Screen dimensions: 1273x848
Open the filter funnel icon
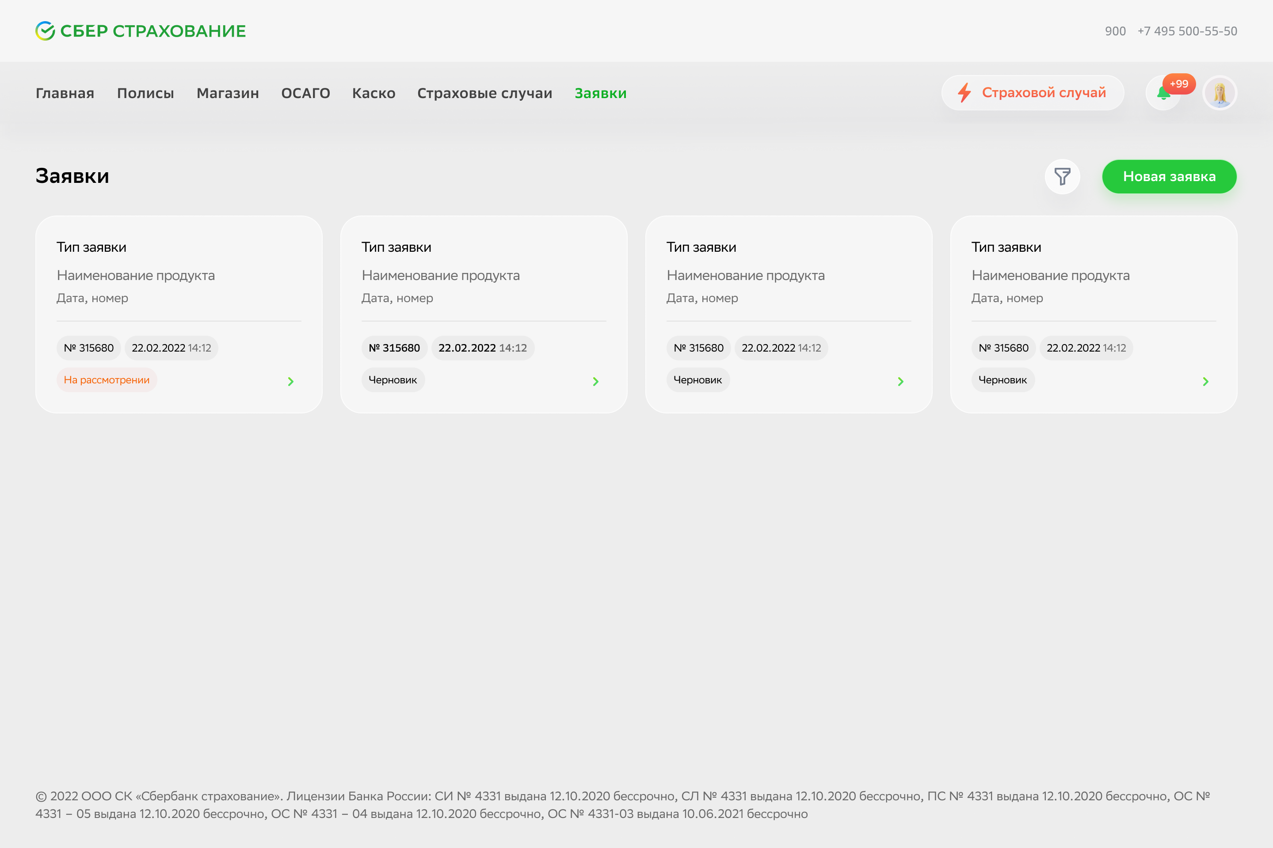pyautogui.click(x=1062, y=176)
